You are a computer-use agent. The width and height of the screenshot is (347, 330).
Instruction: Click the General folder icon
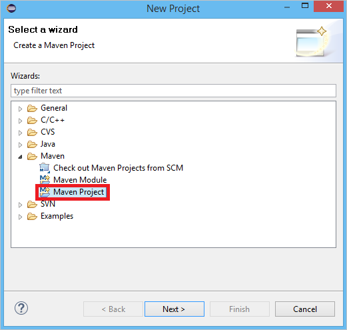pyautogui.click(x=32, y=109)
